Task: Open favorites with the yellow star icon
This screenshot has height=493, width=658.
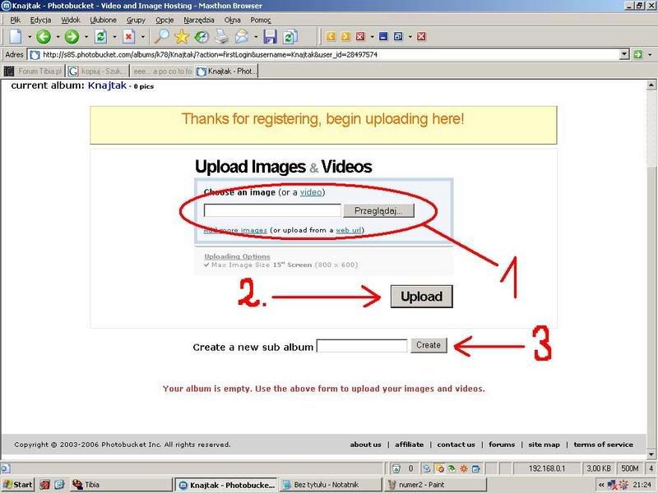Action: pos(182,36)
